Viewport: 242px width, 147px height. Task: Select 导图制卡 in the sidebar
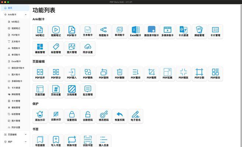[15, 48]
